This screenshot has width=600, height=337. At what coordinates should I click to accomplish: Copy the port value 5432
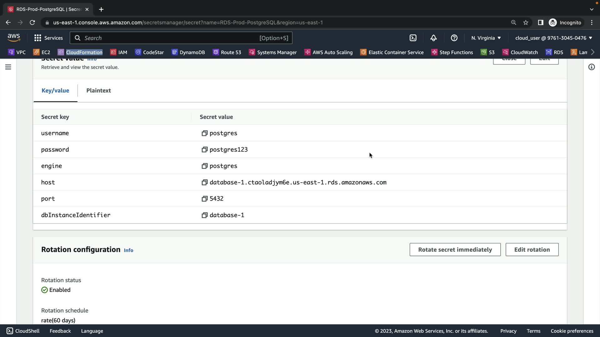[x=204, y=199]
